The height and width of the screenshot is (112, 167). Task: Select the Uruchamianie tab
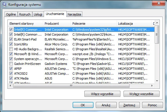pyautogui.click(x=55, y=14)
